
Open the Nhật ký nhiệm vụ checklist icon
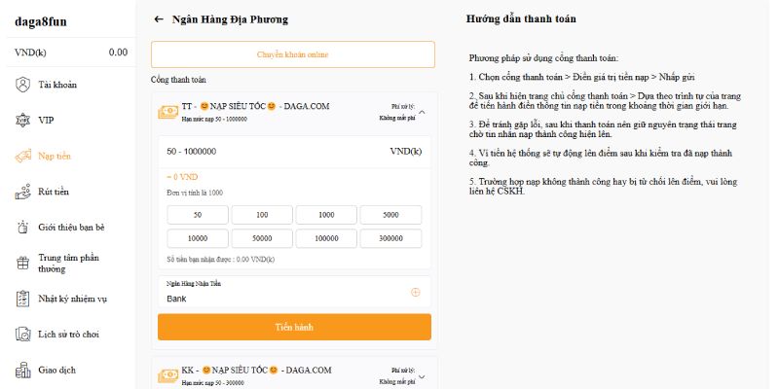22,299
